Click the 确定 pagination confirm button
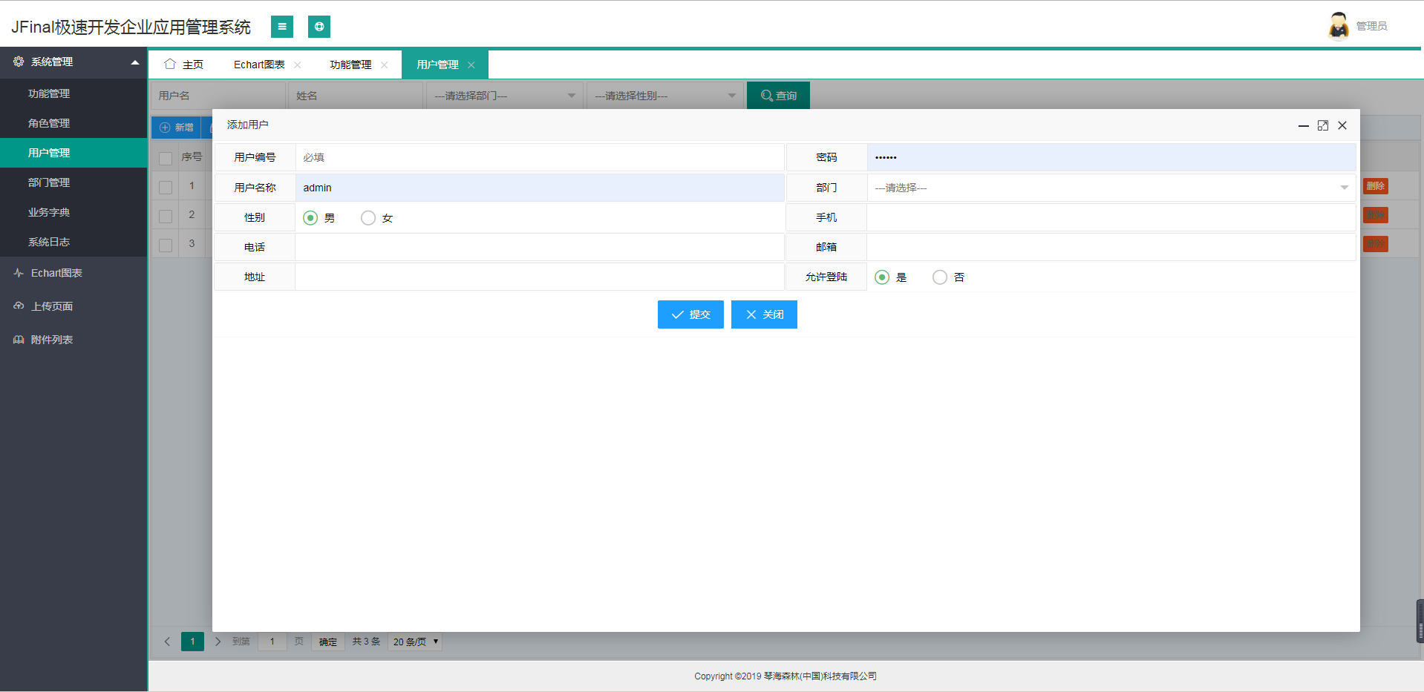The image size is (1424, 692). [x=328, y=642]
